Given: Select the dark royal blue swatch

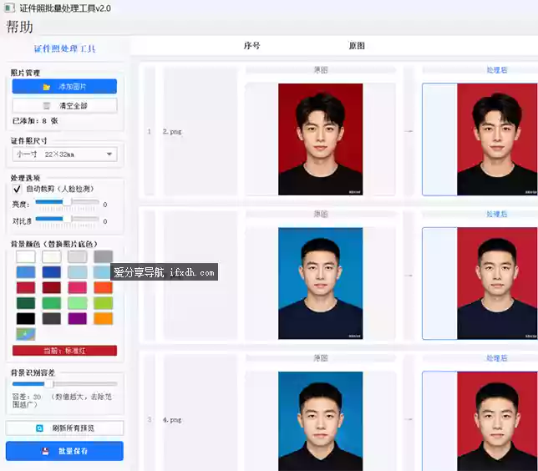Looking at the screenshot, I should coord(52,272).
